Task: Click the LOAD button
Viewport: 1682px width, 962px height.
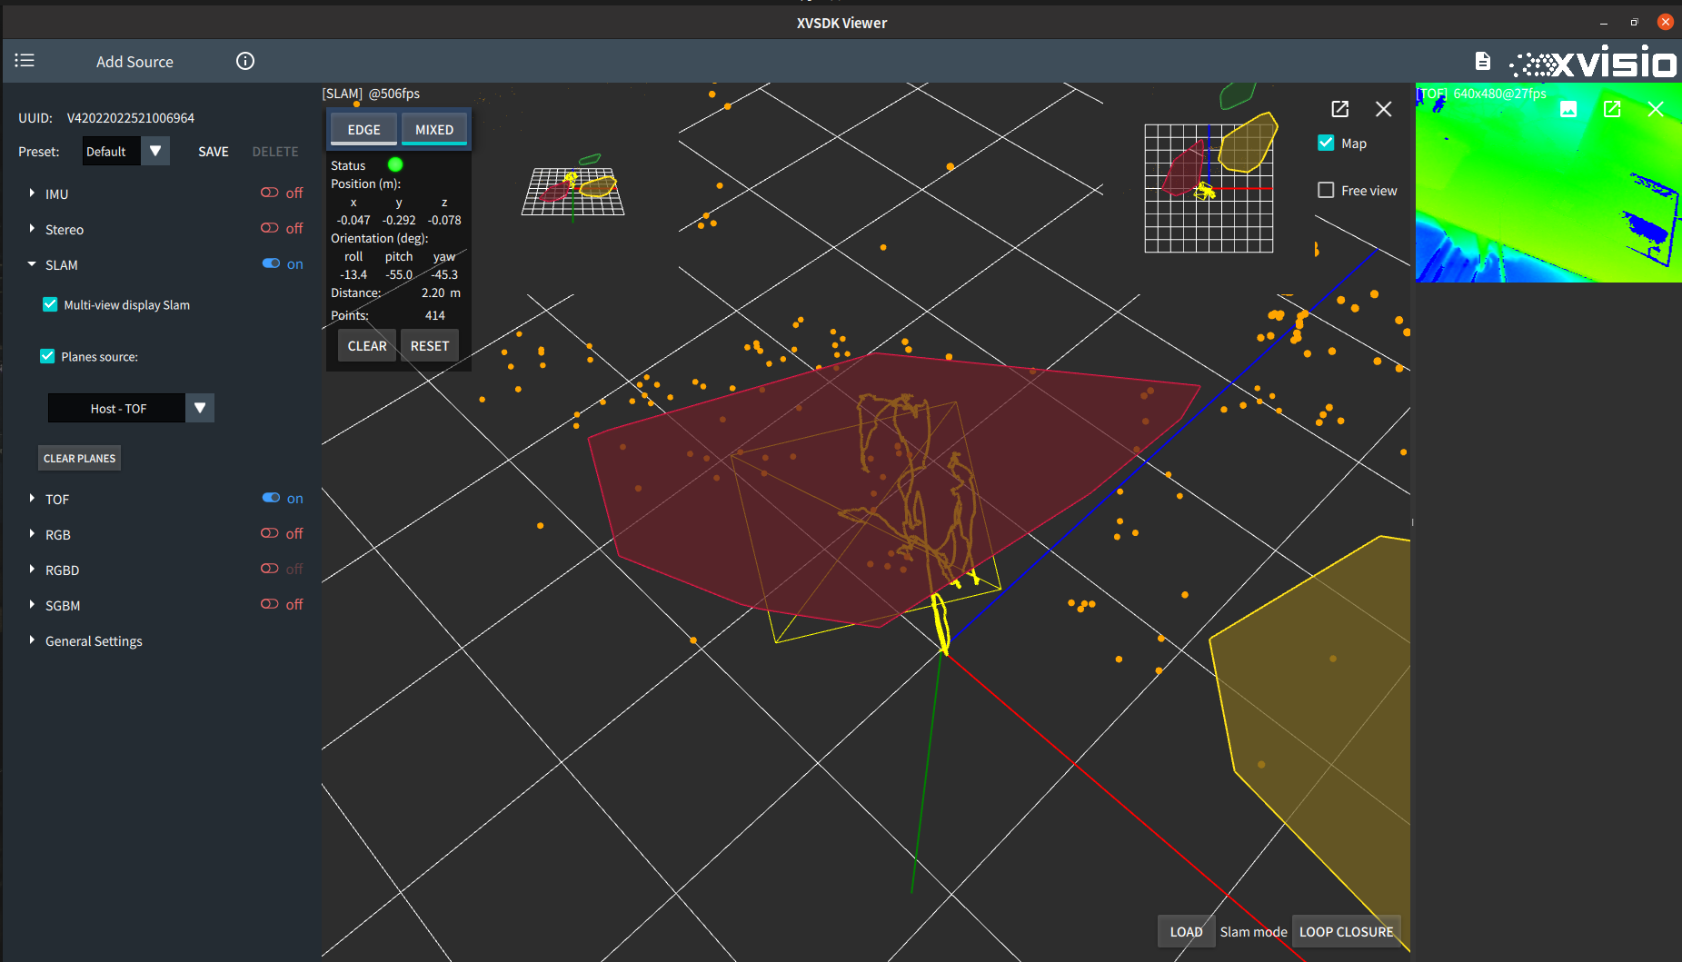Action: (1186, 931)
